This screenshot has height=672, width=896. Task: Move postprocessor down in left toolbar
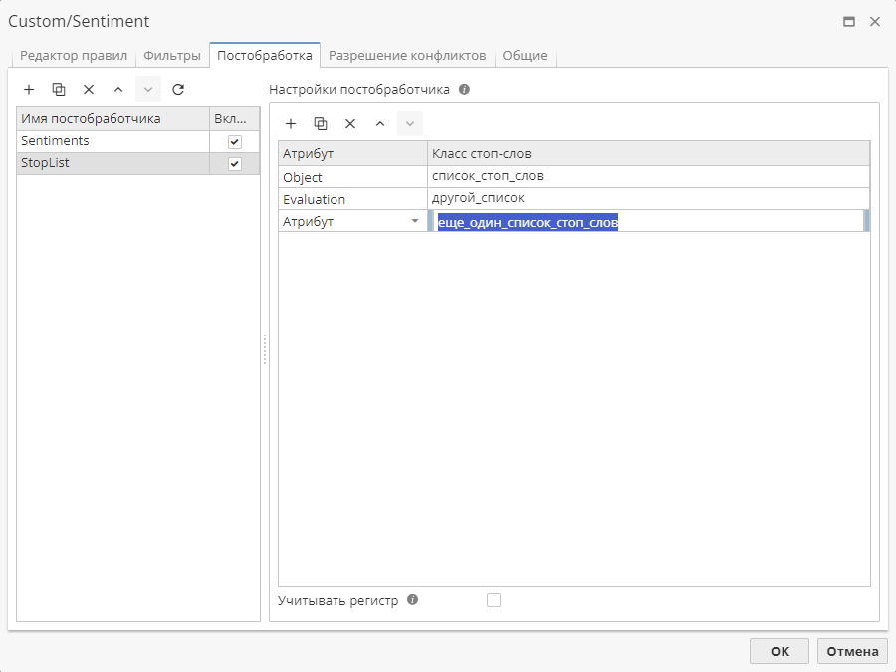148,90
